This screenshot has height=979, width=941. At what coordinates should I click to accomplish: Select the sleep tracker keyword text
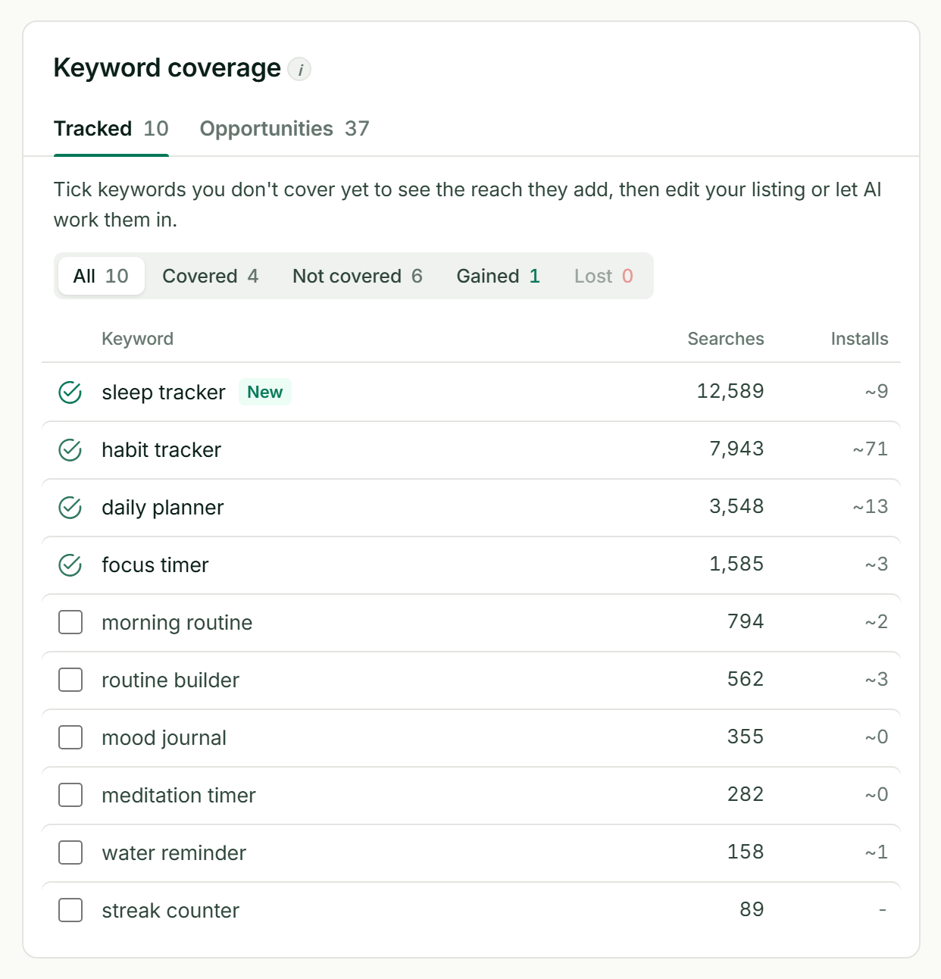tap(164, 393)
